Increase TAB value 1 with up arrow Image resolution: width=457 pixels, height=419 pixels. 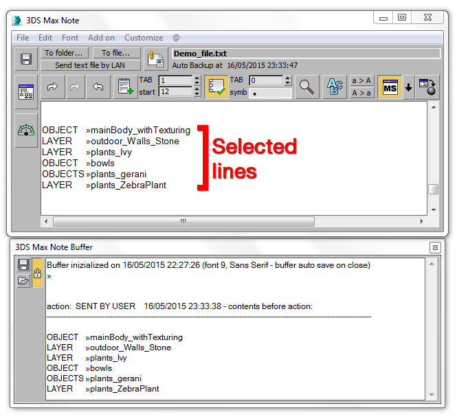197,78
